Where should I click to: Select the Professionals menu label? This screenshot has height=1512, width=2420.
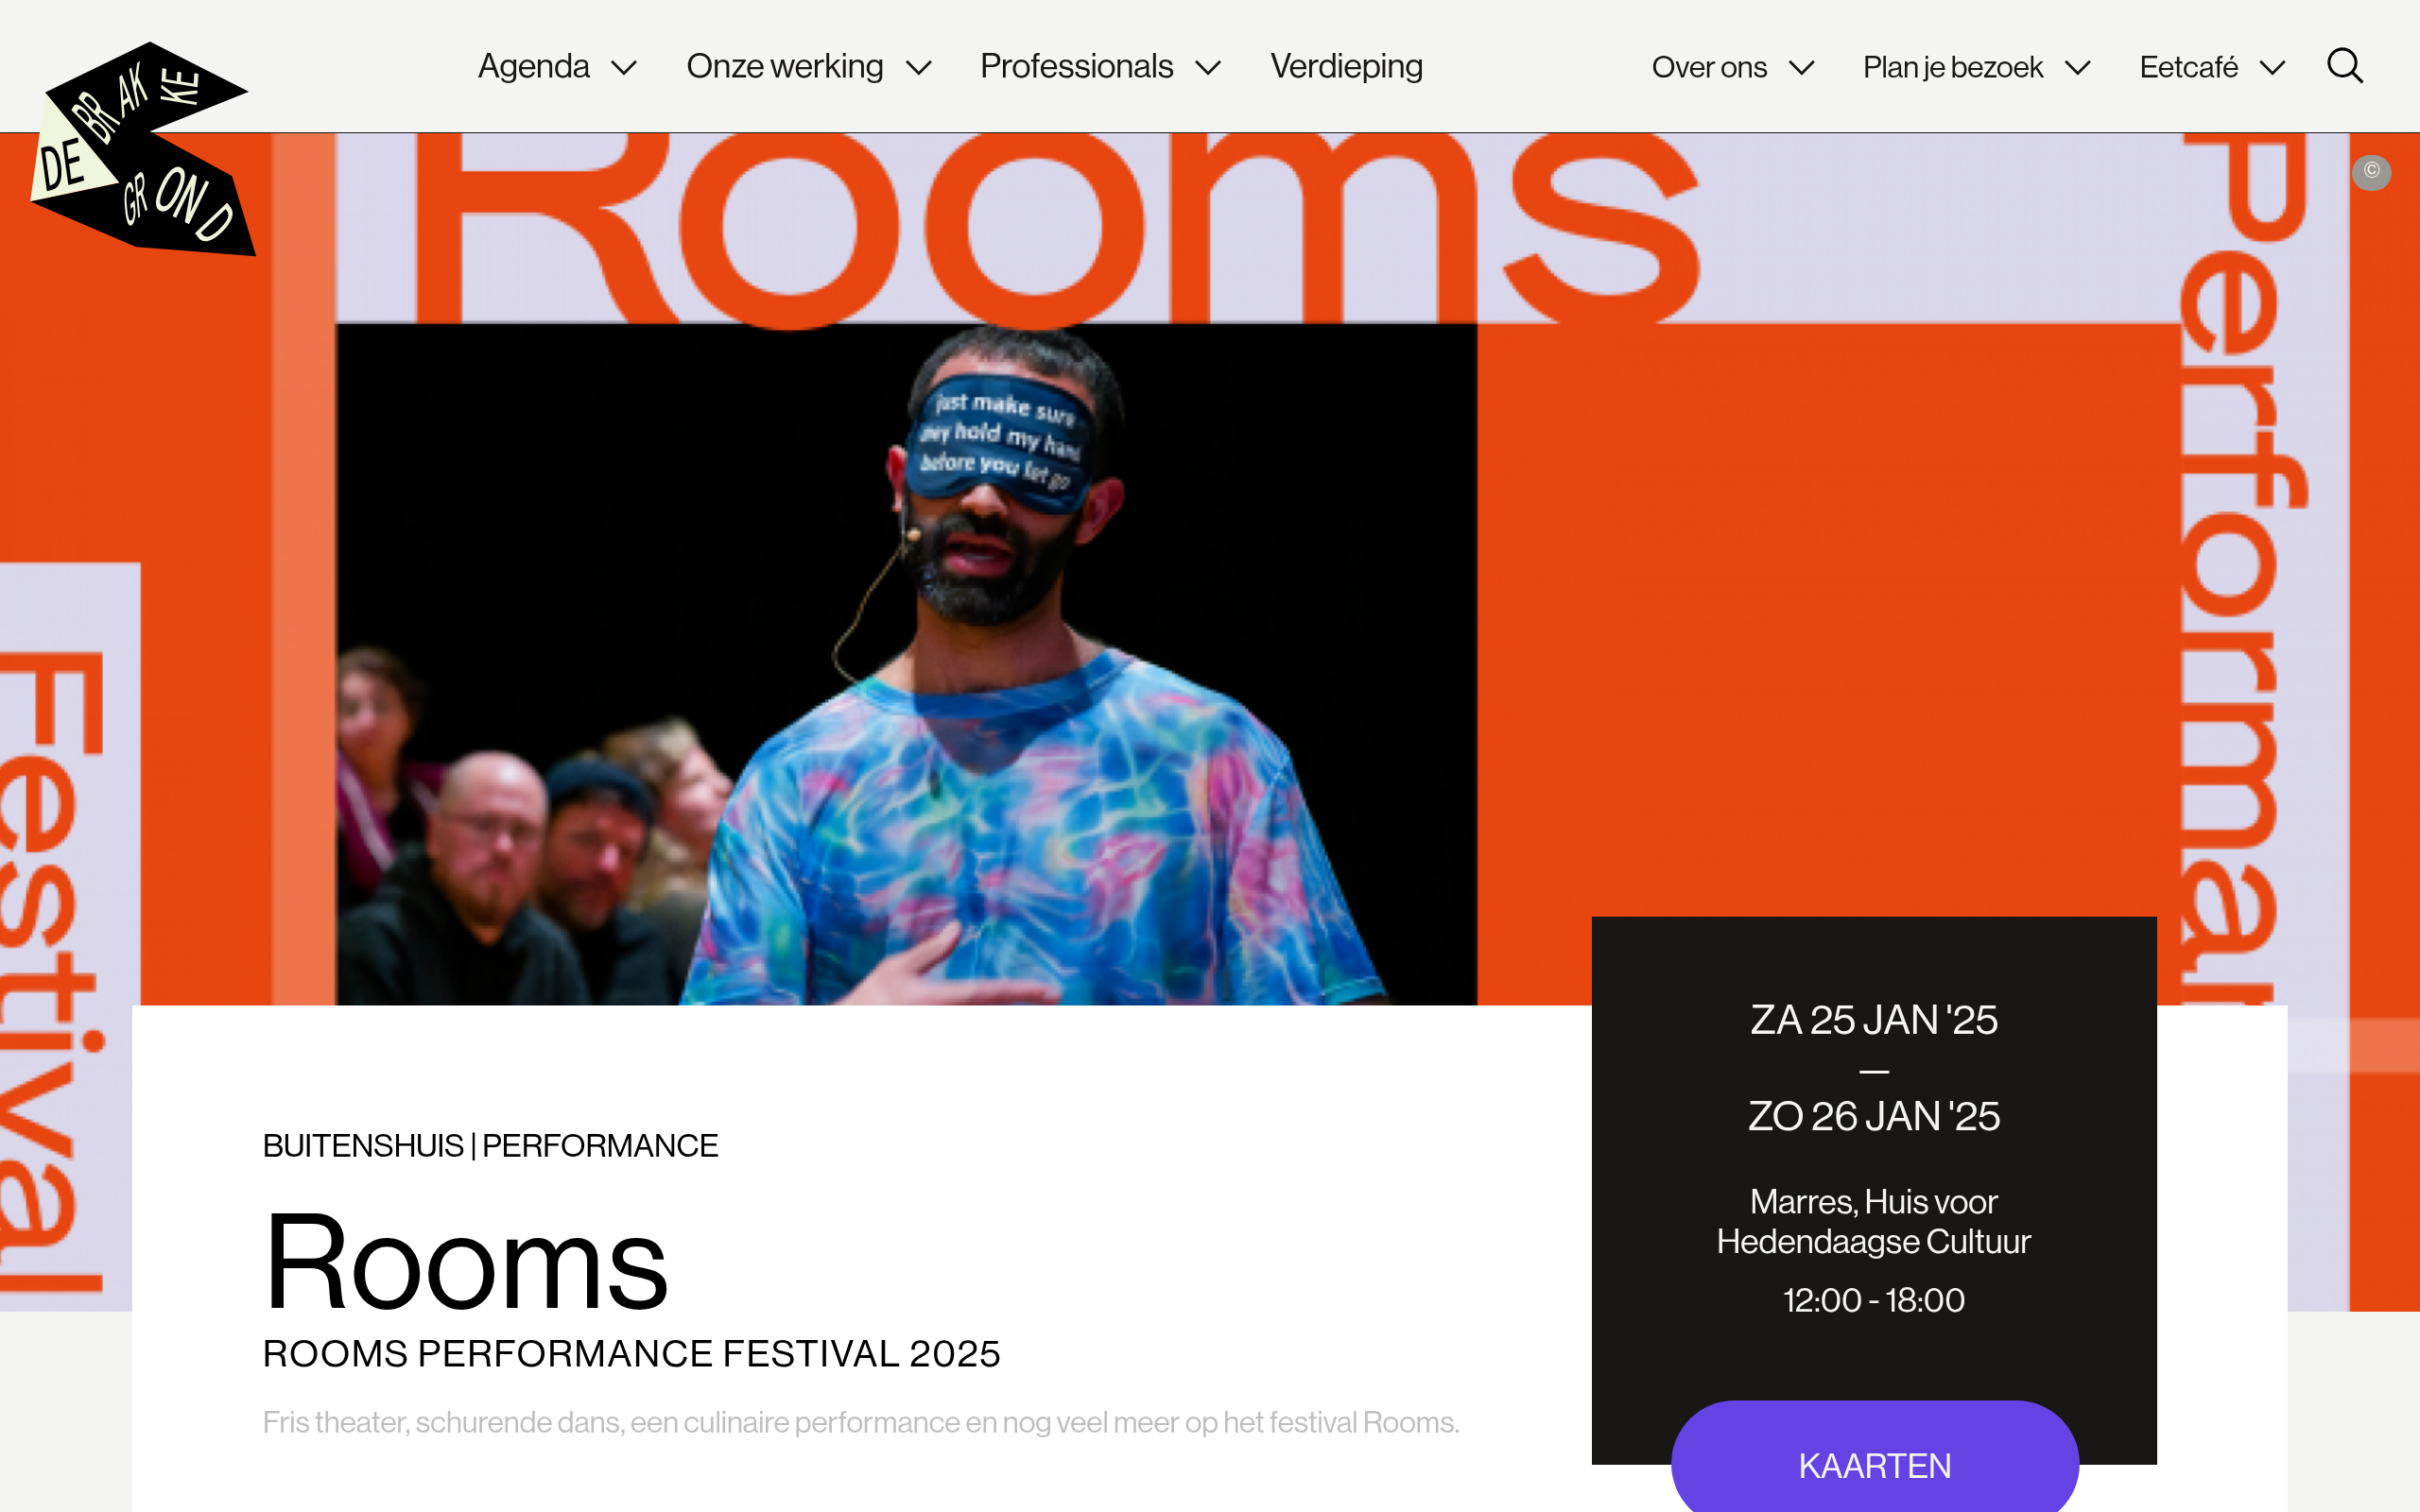click(1076, 66)
